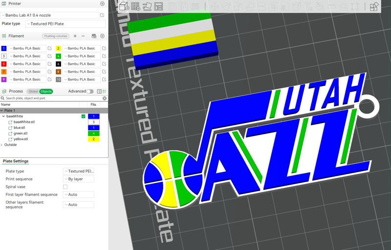The image size is (391, 250).
Task: Click the purple filament 9 color swatch
Action: coord(4,79)
